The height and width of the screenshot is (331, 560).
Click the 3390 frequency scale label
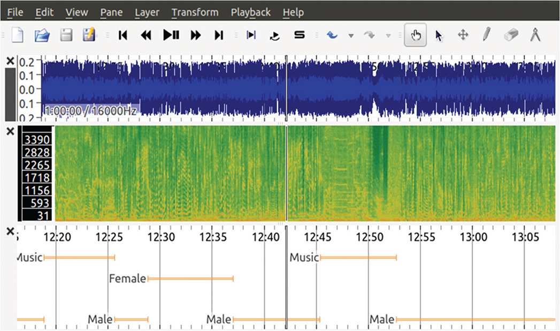(x=37, y=139)
